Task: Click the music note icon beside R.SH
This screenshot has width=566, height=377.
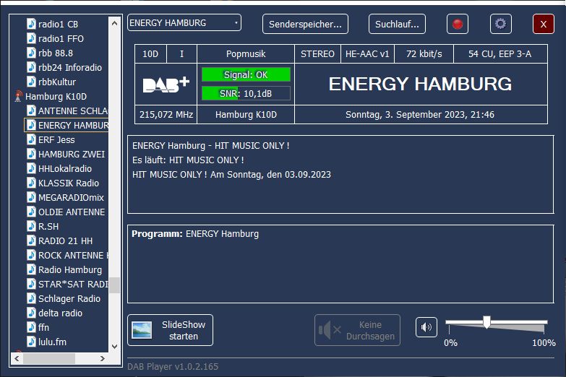Action: pyautogui.click(x=31, y=226)
